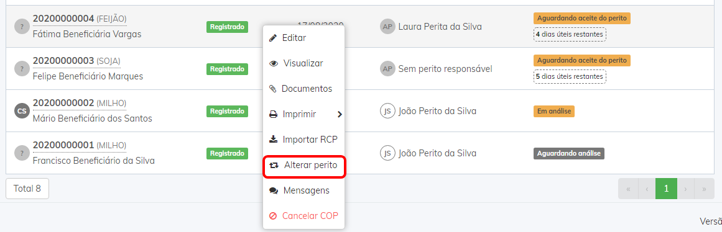
Task: Jump to the last page double arrow
Action: tap(704, 189)
